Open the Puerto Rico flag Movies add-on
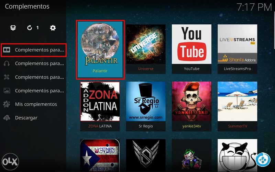This screenshot has height=172, width=275. (100, 155)
